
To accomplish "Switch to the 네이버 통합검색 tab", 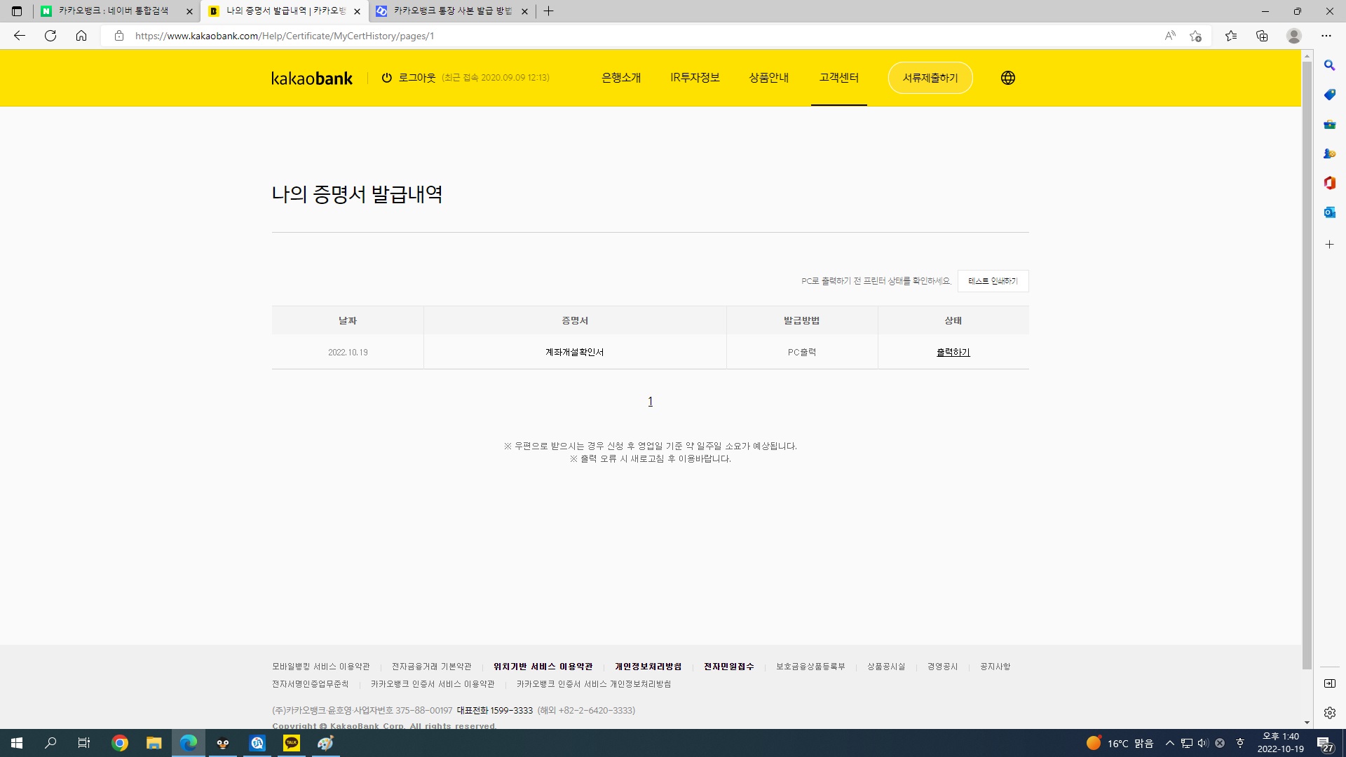I will pos(112,11).
